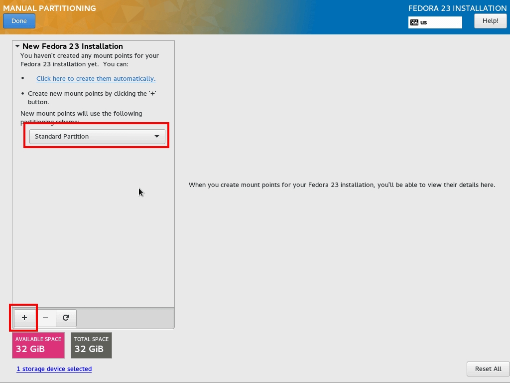Open '1 storage device selected' link
Screen dimensions: 510x383
[x=54, y=369]
